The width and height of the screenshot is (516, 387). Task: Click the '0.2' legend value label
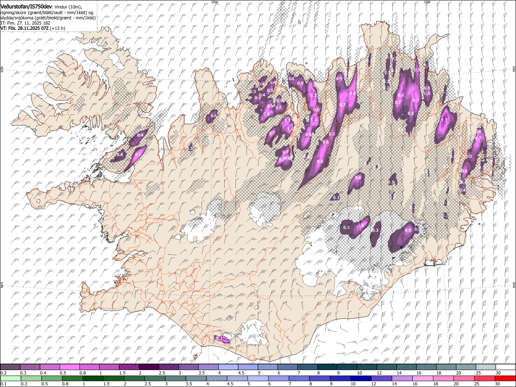click(x=3, y=373)
